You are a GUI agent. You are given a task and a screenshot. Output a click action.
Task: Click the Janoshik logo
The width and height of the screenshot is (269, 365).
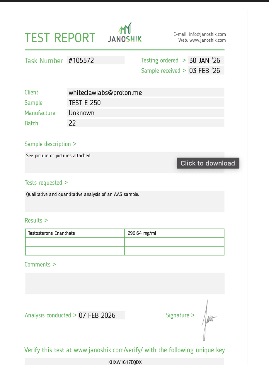pyautogui.click(x=125, y=33)
